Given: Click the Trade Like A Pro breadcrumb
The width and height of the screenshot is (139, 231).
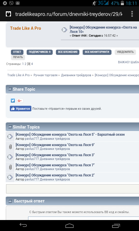Looking at the screenshot, I should tap(19, 75).
